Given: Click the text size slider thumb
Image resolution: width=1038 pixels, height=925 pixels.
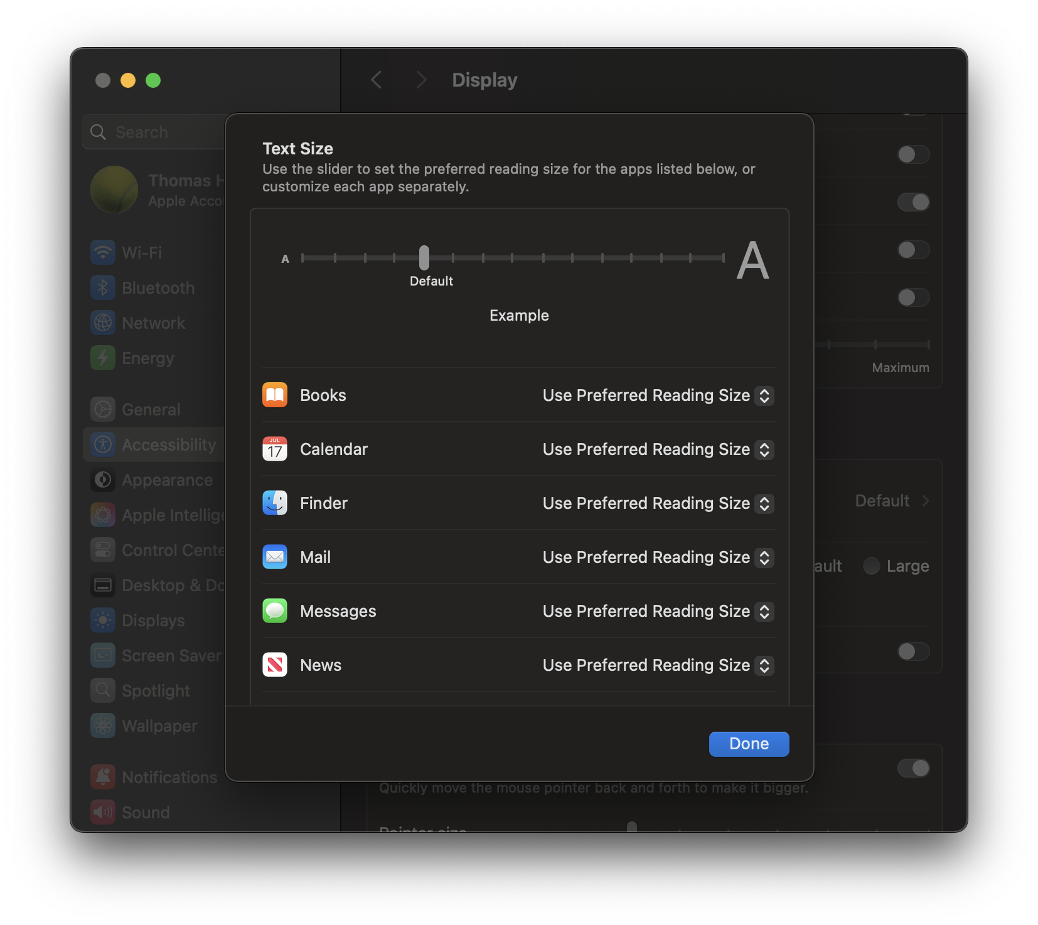Looking at the screenshot, I should pyautogui.click(x=424, y=257).
